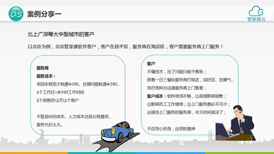This screenshot has width=274, height=154.
Task: Click line 照着一日三餐给服务商打电话
Action: tap(191, 80)
